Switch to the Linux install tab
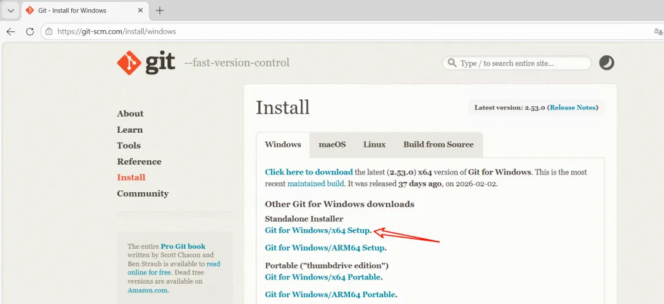664x304 pixels. click(x=374, y=144)
